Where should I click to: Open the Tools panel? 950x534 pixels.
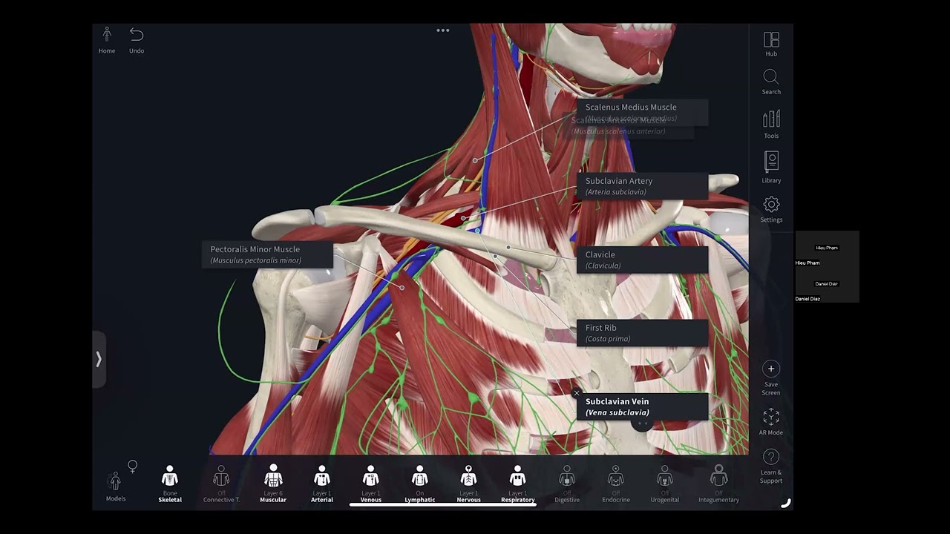click(771, 125)
